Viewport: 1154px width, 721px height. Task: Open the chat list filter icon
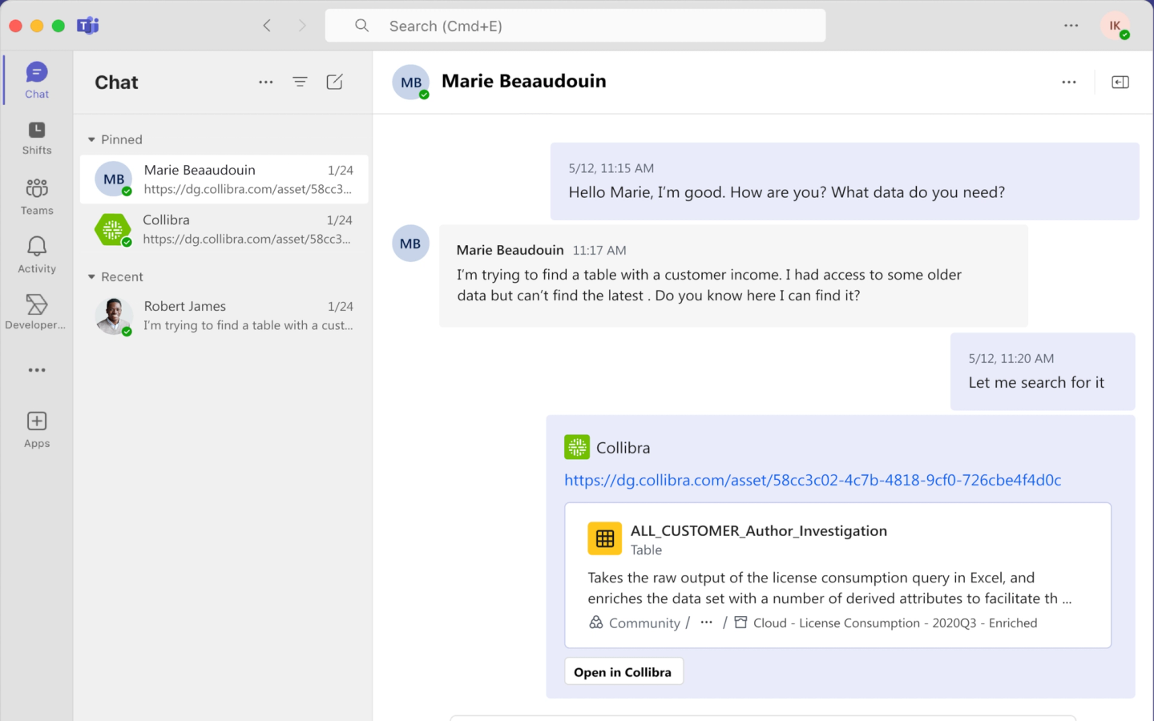300,82
